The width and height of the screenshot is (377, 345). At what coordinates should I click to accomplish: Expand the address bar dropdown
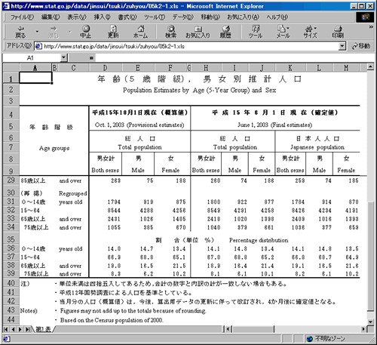click(x=342, y=46)
